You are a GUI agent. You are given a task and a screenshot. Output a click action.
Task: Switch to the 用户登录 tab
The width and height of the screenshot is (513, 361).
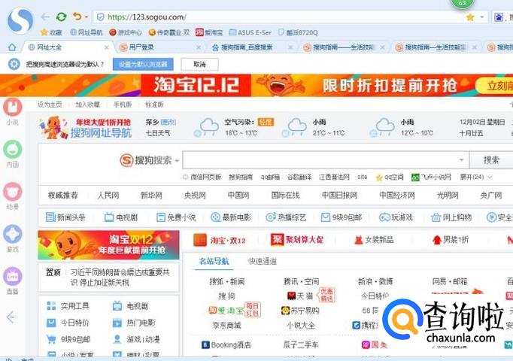coord(157,47)
